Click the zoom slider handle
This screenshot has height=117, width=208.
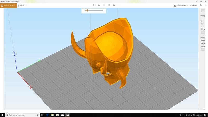pos(87,10)
